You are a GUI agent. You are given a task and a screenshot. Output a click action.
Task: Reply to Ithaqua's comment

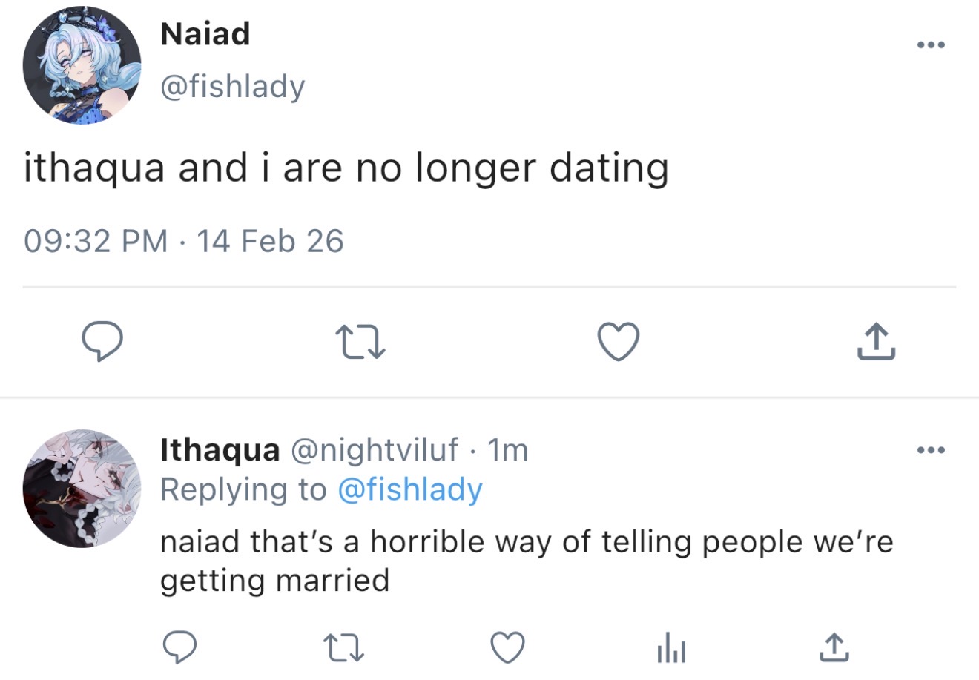179,647
